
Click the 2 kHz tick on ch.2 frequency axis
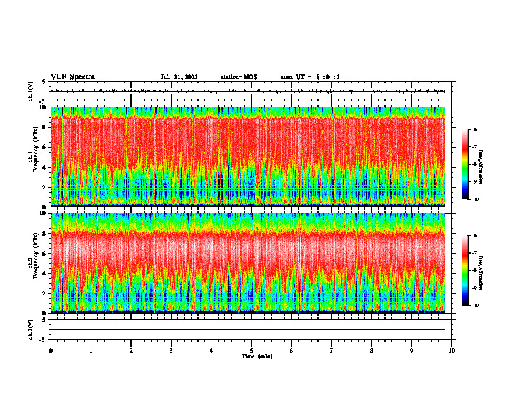[45, 293]
